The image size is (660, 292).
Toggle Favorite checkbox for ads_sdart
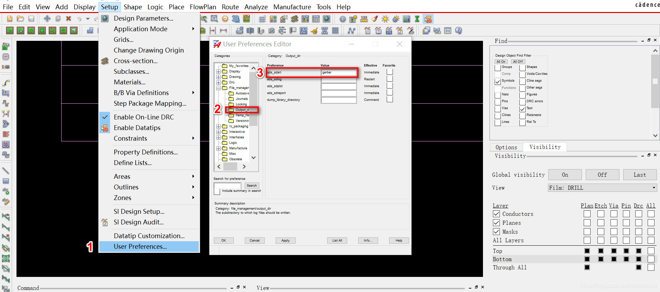(389, 72)
